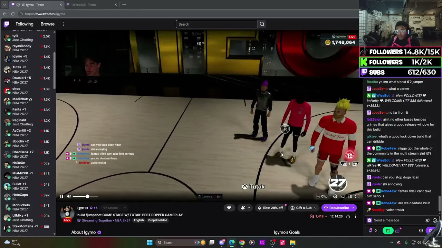Cast the stream with the player's cast icon

(343, 196)
